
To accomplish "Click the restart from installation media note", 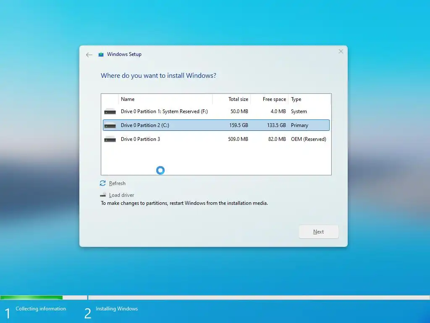I will tap(184, 203).
